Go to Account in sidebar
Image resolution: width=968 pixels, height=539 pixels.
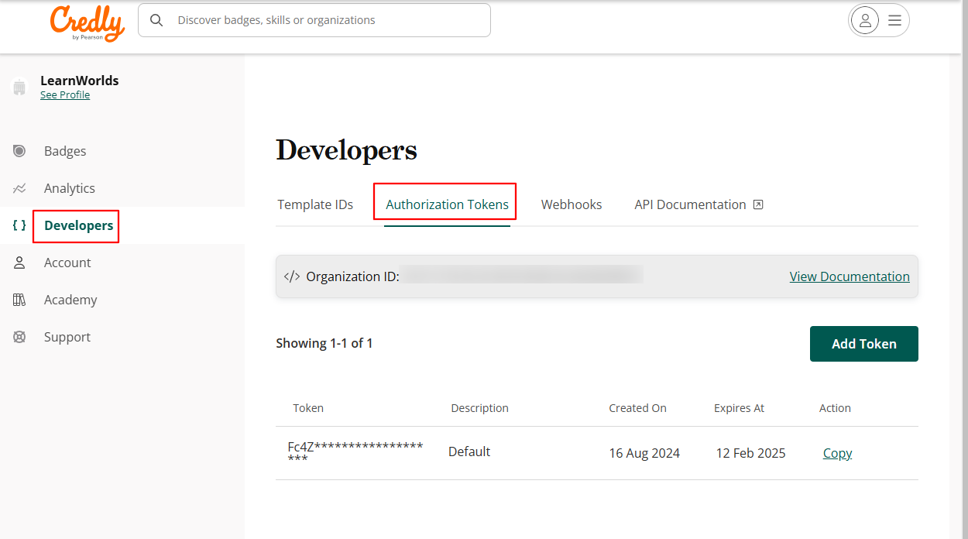(x=67, y=263)
